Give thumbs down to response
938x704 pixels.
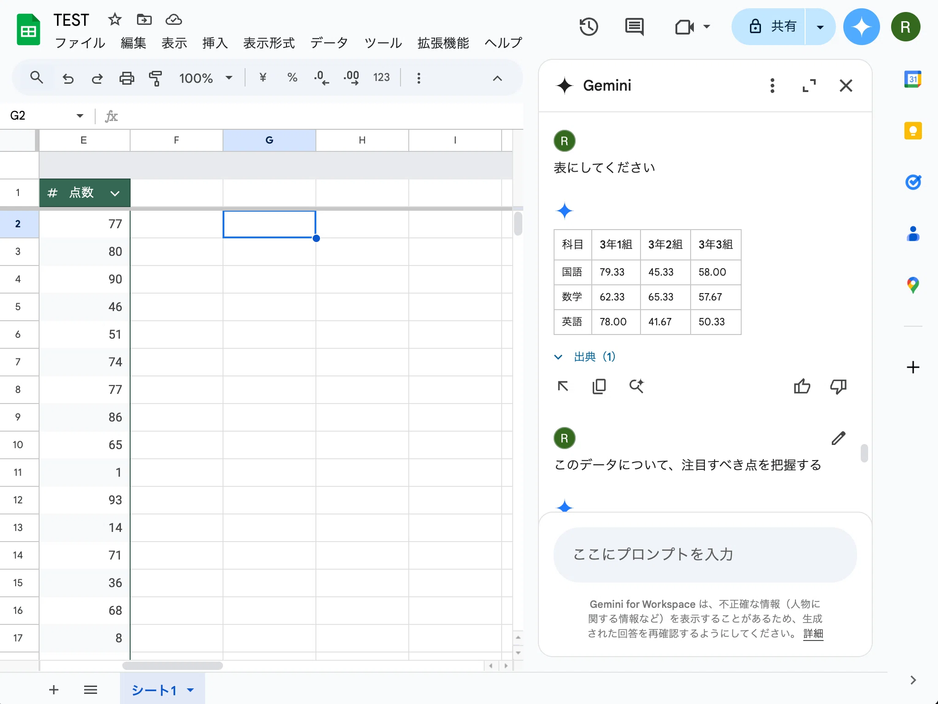tap(839, 387)
